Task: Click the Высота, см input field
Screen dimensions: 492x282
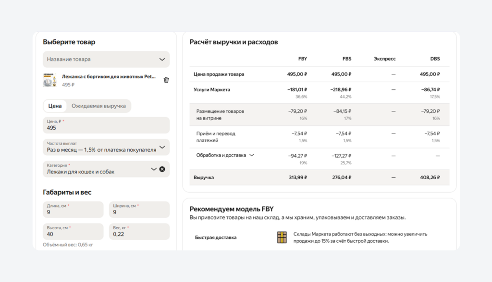Action: point(73,232)
